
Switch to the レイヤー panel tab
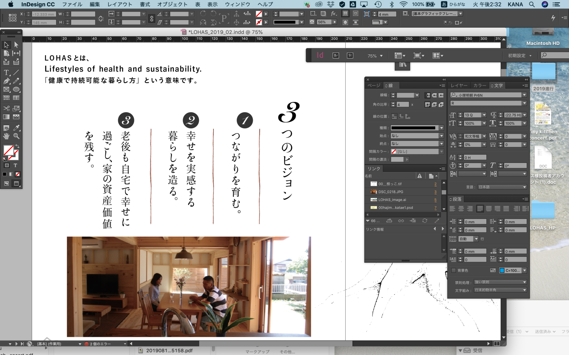459,85
